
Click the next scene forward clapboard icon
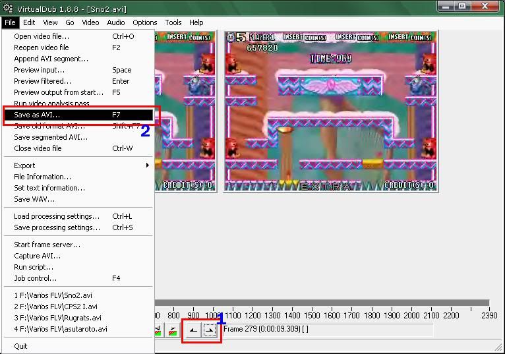coord(173,330)
